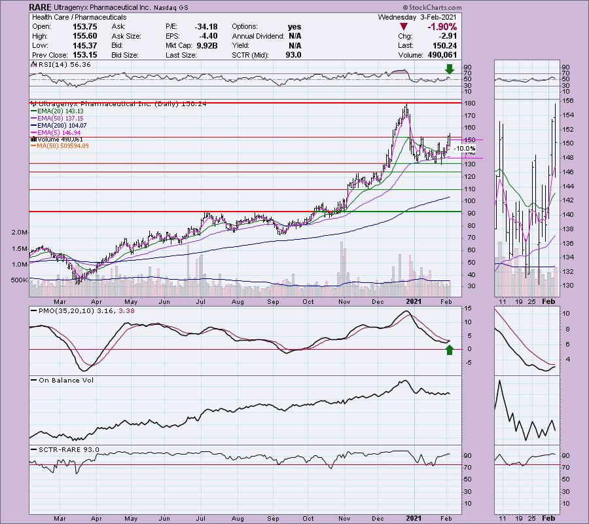
Task: Click the Chg value -2.91
Action: pyautogui.click(x=447, y=36)
